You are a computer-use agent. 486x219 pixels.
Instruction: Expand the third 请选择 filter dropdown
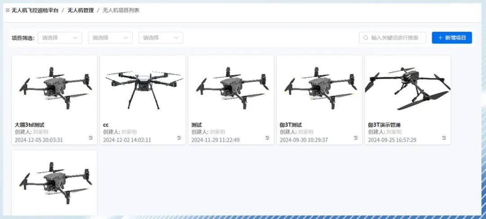161,38
